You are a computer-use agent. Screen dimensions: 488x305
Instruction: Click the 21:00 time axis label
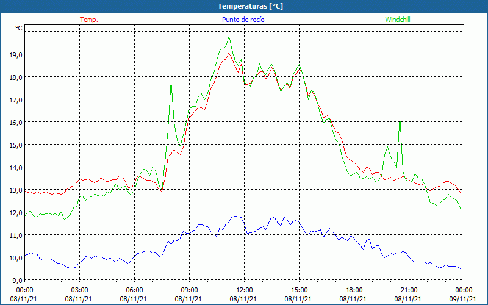tap(409, 290)
